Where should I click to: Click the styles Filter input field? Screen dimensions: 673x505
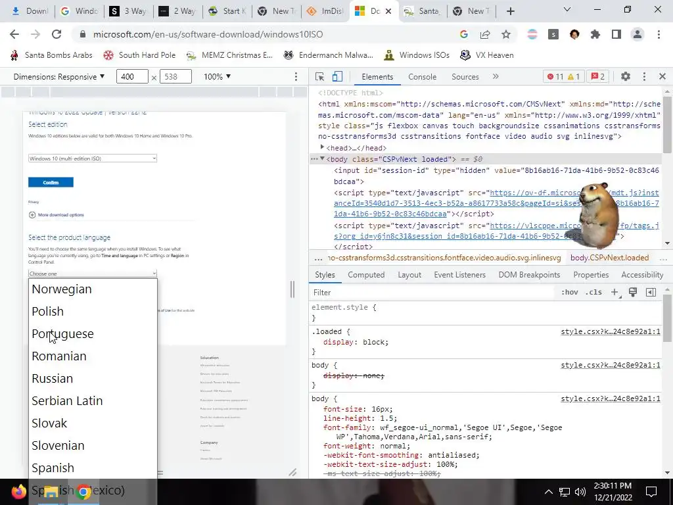tap(432, 293)
